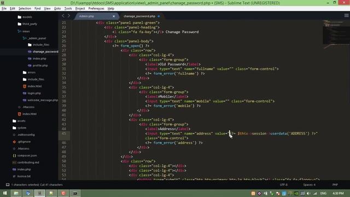Click the license.txt file icon
This screenshot has width=350, height=197.
click(x=14, y=176)
